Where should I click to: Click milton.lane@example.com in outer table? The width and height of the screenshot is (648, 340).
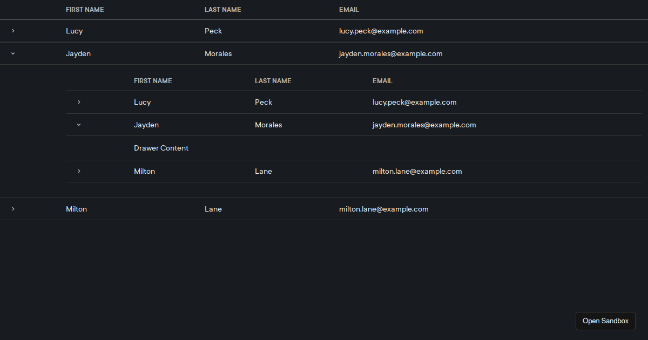coord(383,209)
